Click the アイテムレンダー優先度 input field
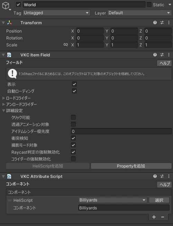 (x=121, y=131)
